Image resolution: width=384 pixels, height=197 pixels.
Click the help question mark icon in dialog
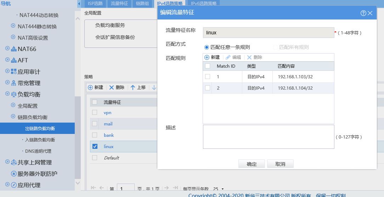[x=363, y=13]
